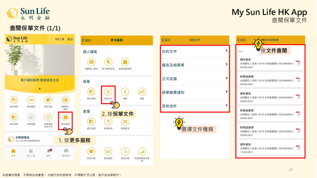317x178 pixels.
Task: Tap 供款分配 icon in 更多服務 bottom row
Action: pos(91,152)
